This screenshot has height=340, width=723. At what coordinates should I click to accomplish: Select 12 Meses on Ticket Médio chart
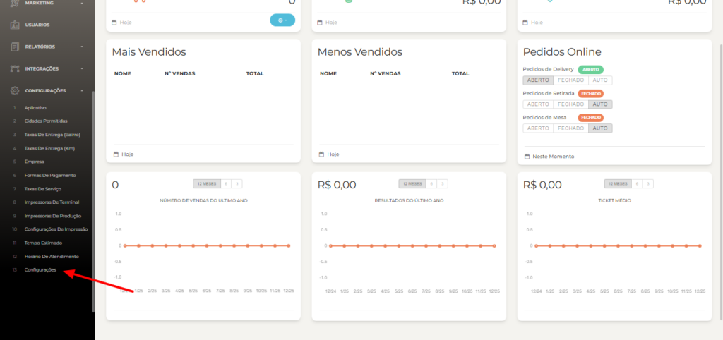pyautogui.click(x=619, y=183)
